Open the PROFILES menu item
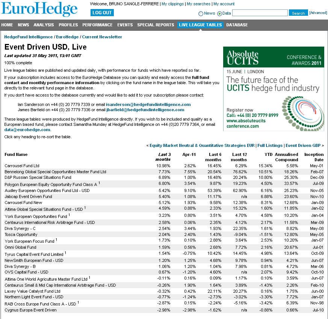This screenshot has width=328, height=319. click(68, 25)
